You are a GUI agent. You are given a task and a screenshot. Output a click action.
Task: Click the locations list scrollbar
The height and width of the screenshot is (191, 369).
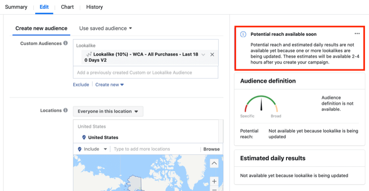(221, 131)
